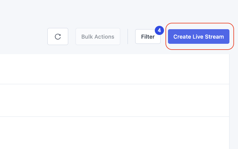The image size is (238, 149).
Task: Click the circular arrow refresh icon
Action: click(x=58, y=37)
